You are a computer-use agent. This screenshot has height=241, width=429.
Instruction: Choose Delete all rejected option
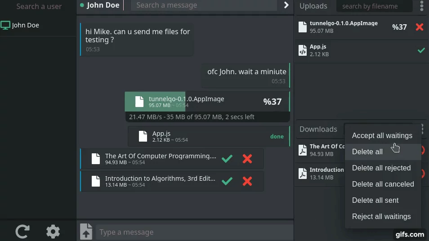[x=383, y=168]
